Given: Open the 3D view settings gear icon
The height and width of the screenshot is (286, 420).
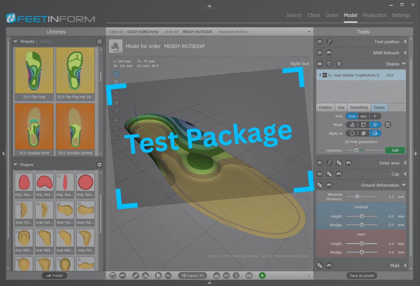Looking at the screenshot, I should [x=116, y=82].
